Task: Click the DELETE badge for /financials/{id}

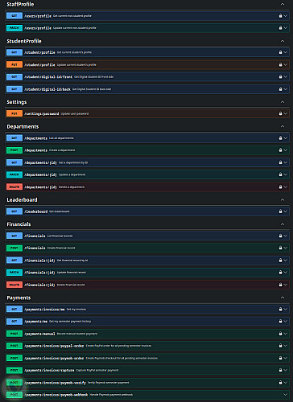Action: tap(14, 285)
